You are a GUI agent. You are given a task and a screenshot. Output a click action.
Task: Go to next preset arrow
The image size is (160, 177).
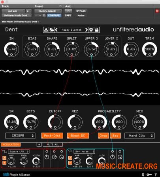click(x=87, y=30)
